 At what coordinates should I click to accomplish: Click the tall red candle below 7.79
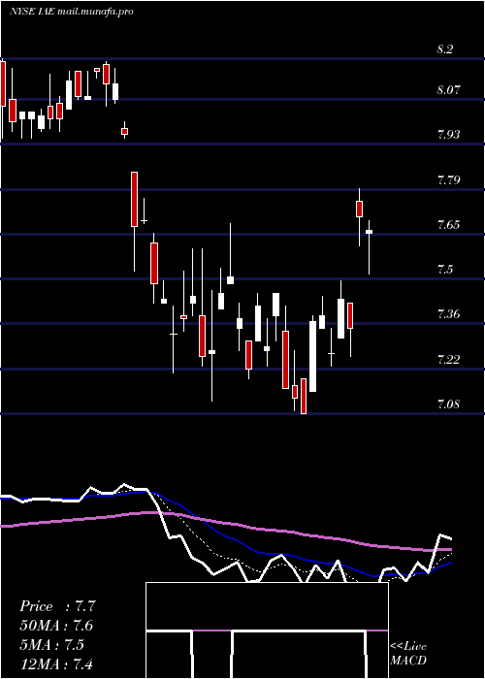point(134,199)
